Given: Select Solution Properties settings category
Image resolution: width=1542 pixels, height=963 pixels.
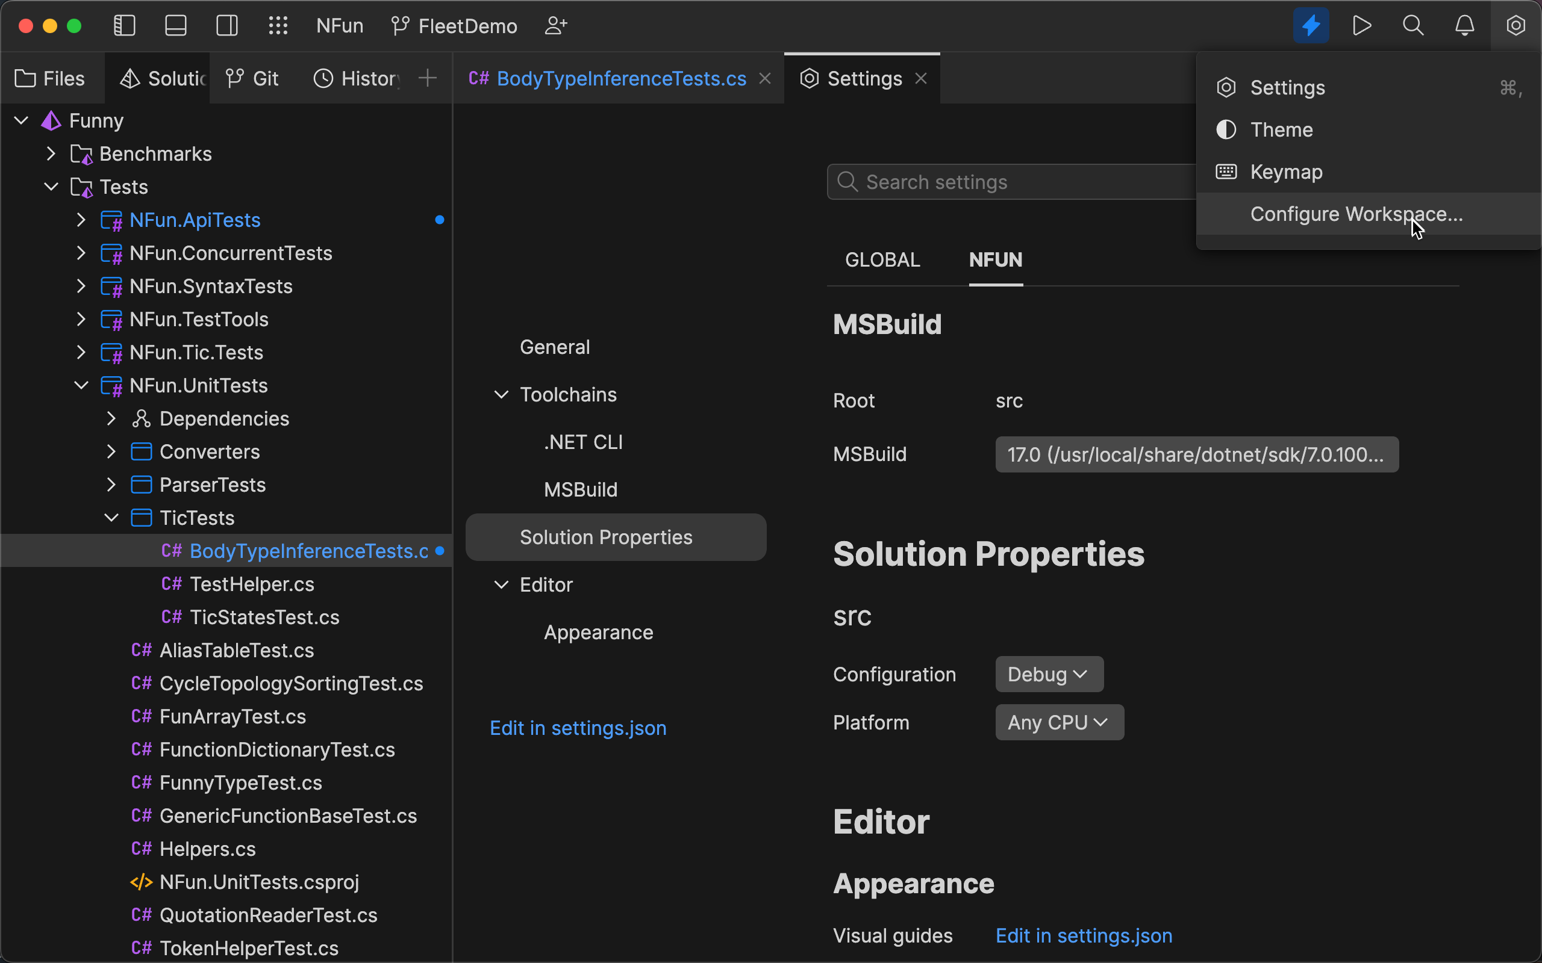Looking at the screenshot, I should coord(616,537).
